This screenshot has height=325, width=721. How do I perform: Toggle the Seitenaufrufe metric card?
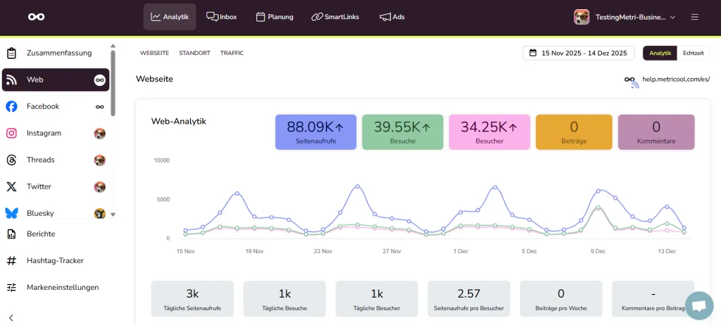coord(315,132)
